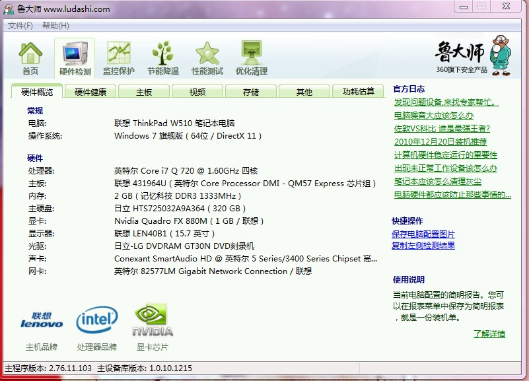Open link 发现问题设备,来找专家帮忙
The width and height of the screenshot is (529, 381).
446,102
